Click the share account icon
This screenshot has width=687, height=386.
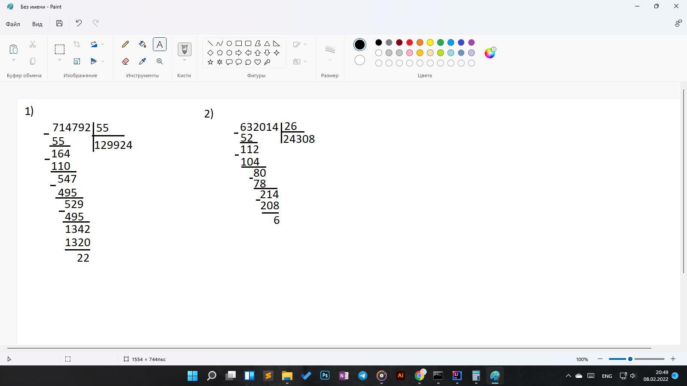pos(678,23)
